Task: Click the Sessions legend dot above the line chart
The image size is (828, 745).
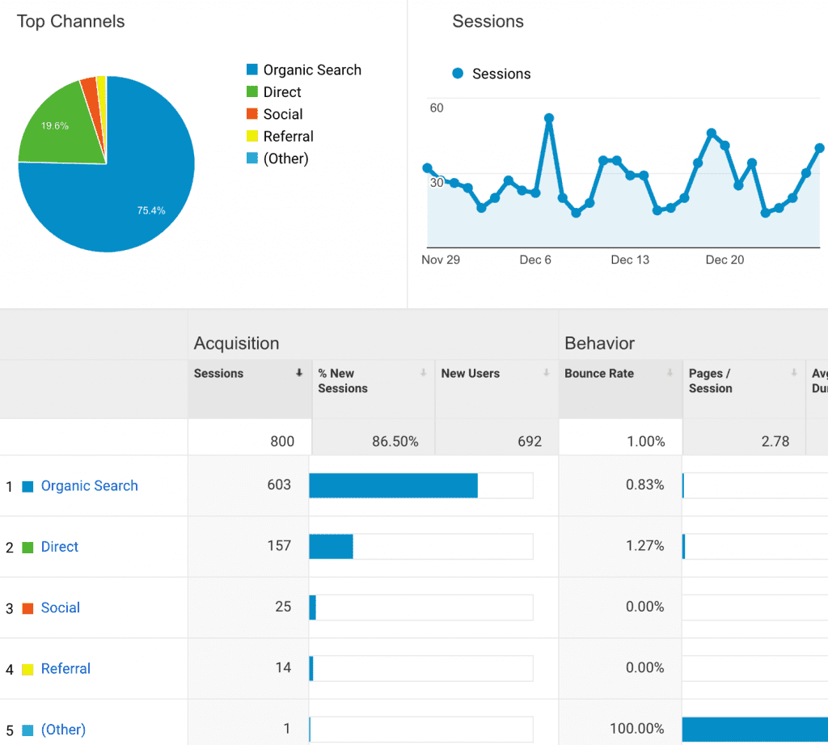Action: pyautogui.click(x=459, y=74)
